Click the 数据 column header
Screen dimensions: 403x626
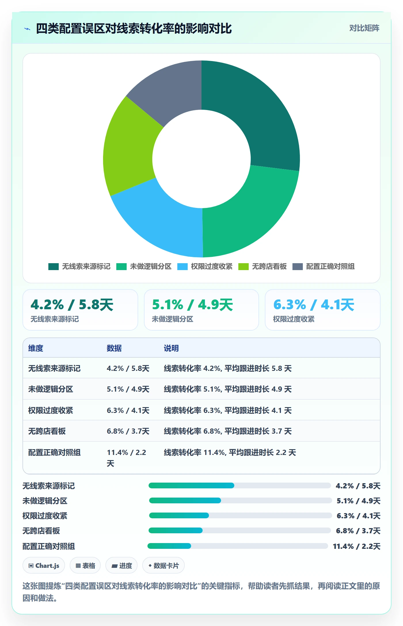pos(114,348)
